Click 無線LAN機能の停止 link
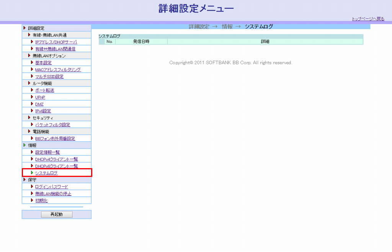The width and height of the screenshot is (392, 252). pos(53,194)
